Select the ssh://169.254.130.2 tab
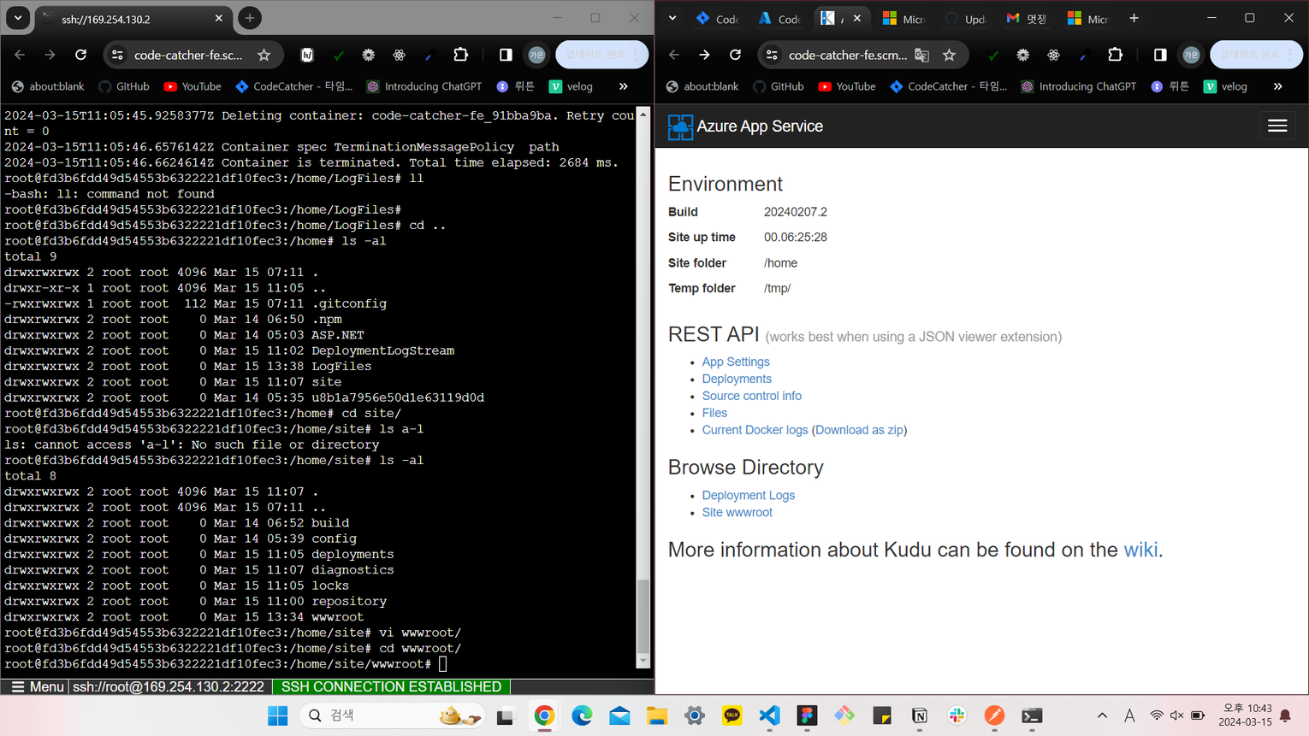 [133, 18]
